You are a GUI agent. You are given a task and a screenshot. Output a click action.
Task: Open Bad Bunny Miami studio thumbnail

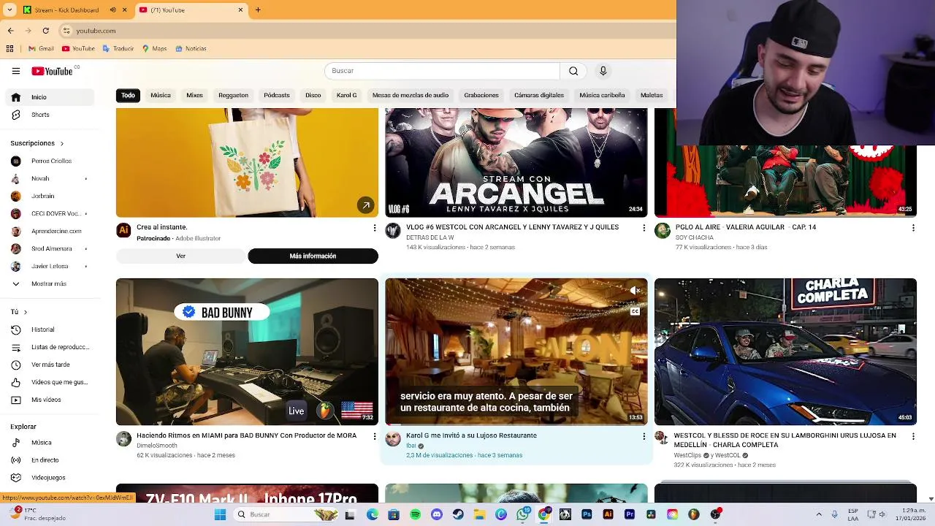tap(247, 351)
